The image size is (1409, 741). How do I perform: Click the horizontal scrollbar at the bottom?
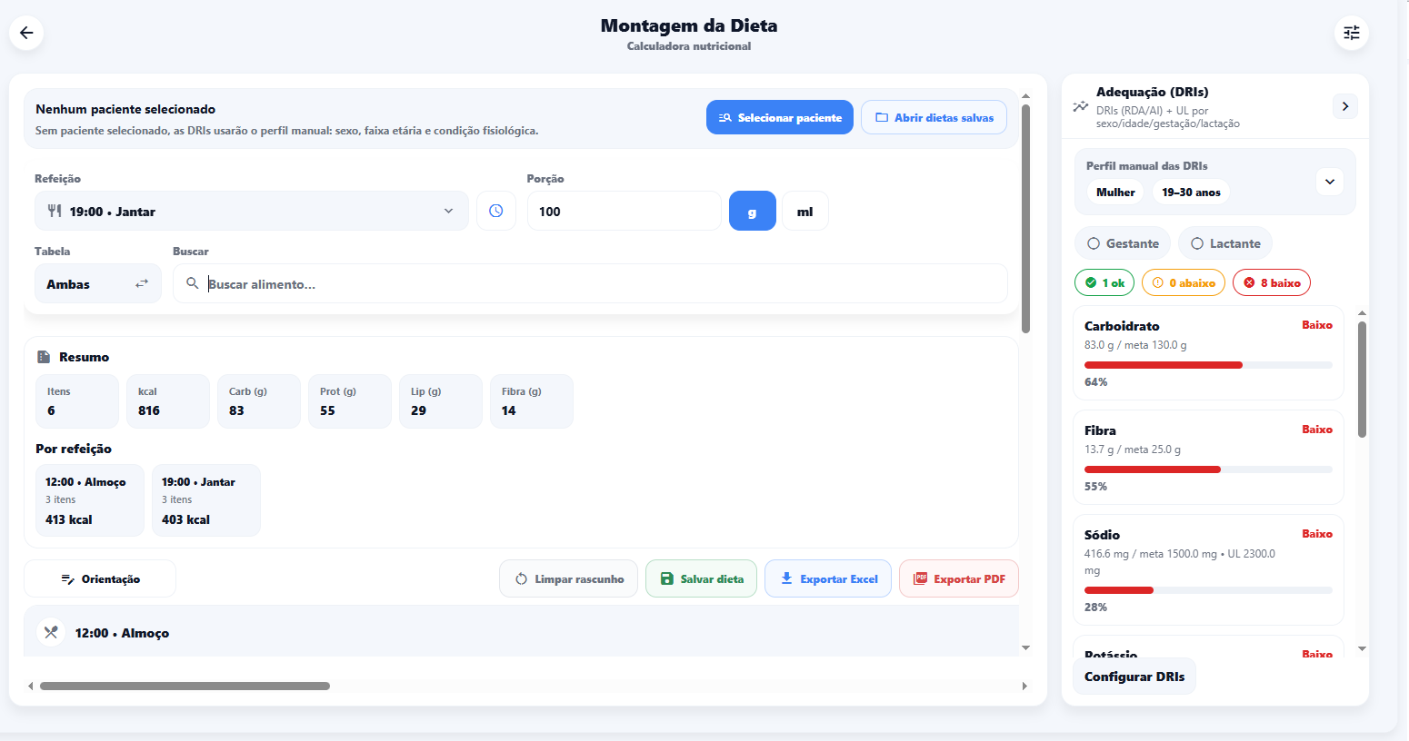tap(185, 687)
